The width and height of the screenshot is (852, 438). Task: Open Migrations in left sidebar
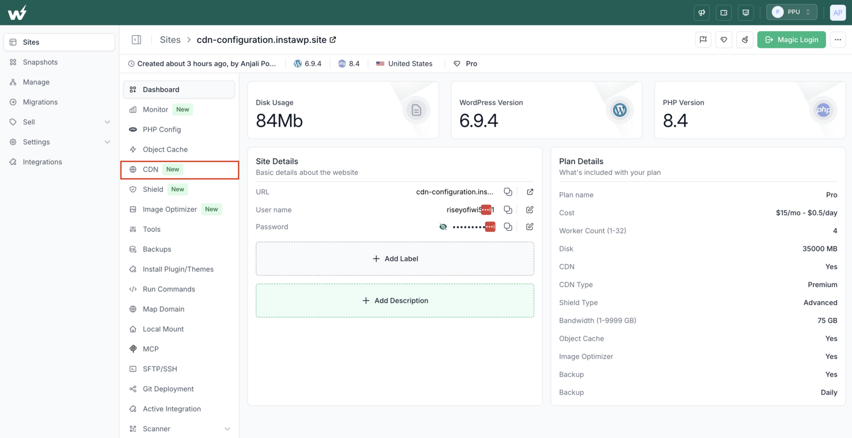click(x=59, y=102)
